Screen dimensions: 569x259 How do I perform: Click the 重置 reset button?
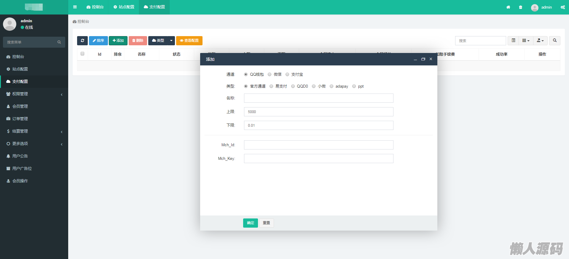pyautogui.click(x=266, y=223)
